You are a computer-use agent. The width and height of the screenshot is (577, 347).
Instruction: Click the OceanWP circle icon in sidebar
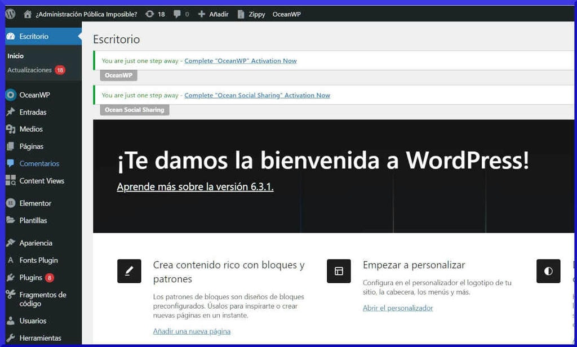pyautogui.click(x=11, y=95)
